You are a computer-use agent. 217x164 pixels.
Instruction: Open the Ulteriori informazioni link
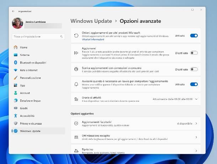pyautogui.click(x=93, y=39)
